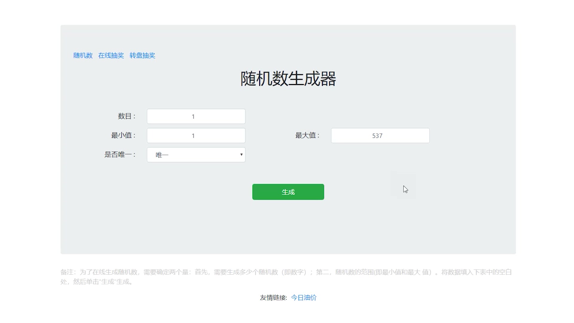This screenshot has width=574, height=323.
Task: Click the note's second line about 单击生成
Action: point(97,282)
